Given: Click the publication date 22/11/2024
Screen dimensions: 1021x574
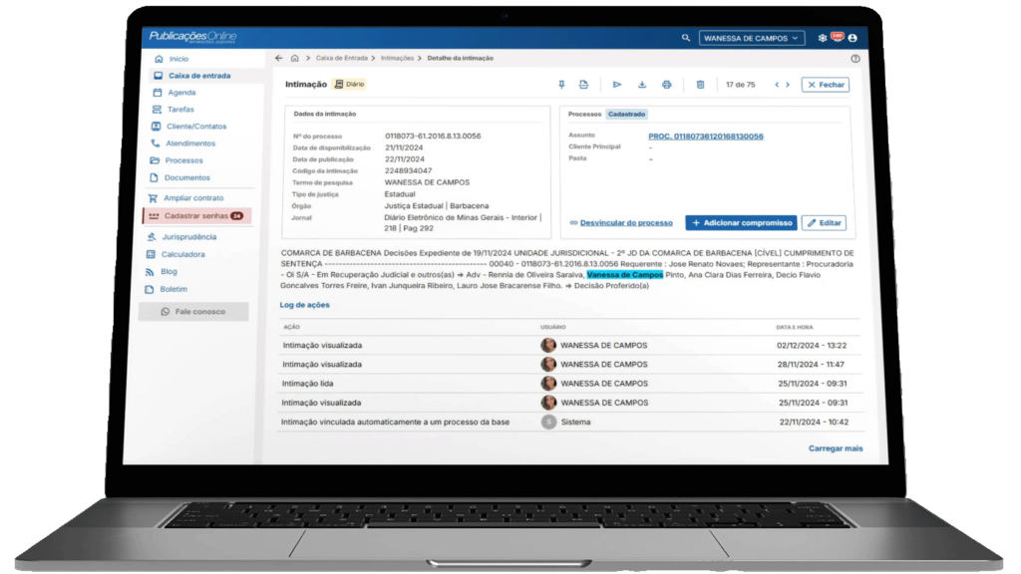Looking at the screenshot, I should pyautogui.click(x=405, y=159).
